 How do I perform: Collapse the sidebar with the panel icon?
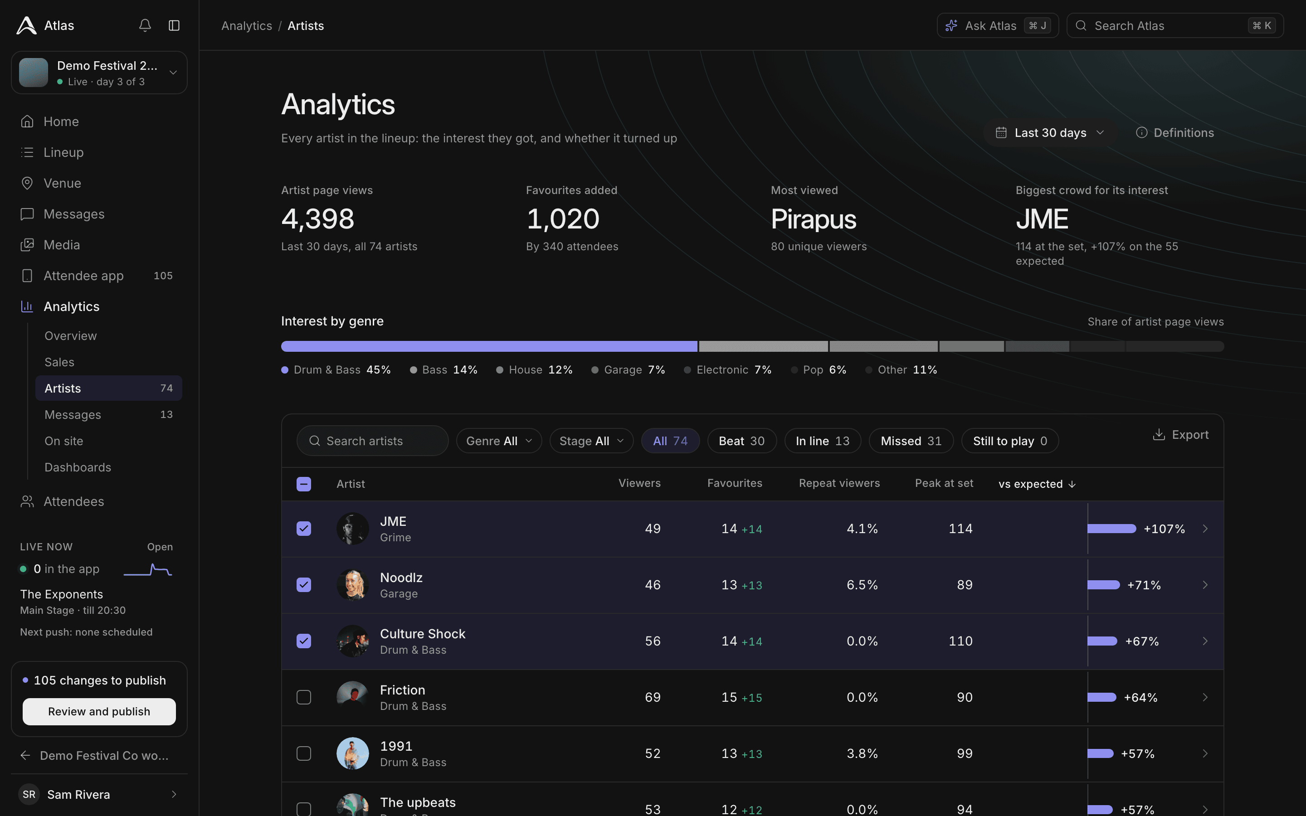tap(174, 25)
